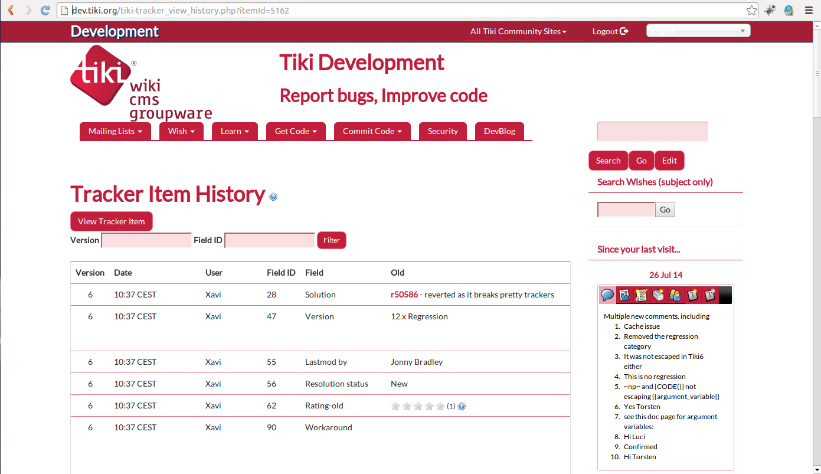The width and height of the screenshot is (821, 474).
Task: Click the Workaround field cell
Action: [329, 427]
